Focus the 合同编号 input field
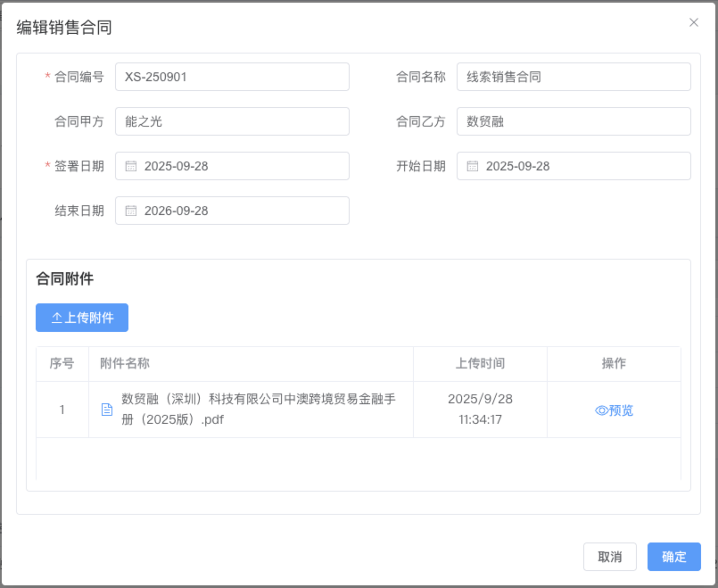The height and width of the screenshot is (588, 718). click(x=232, y=77)
